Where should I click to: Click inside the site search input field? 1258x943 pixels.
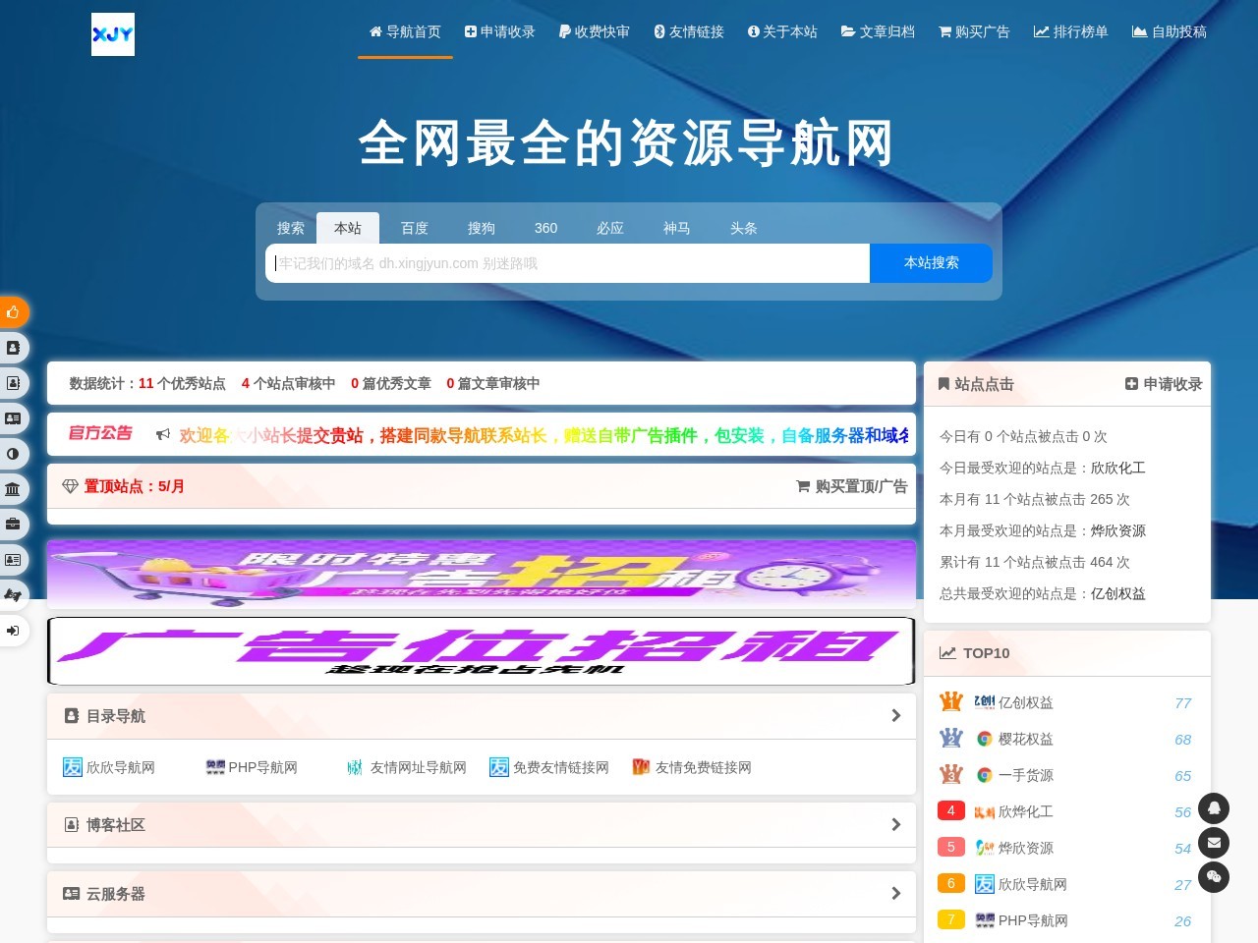(x=566, y=262)
